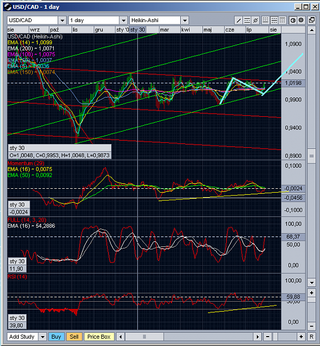Maximize the USD/CAD chart window

(x=306, y=7)
